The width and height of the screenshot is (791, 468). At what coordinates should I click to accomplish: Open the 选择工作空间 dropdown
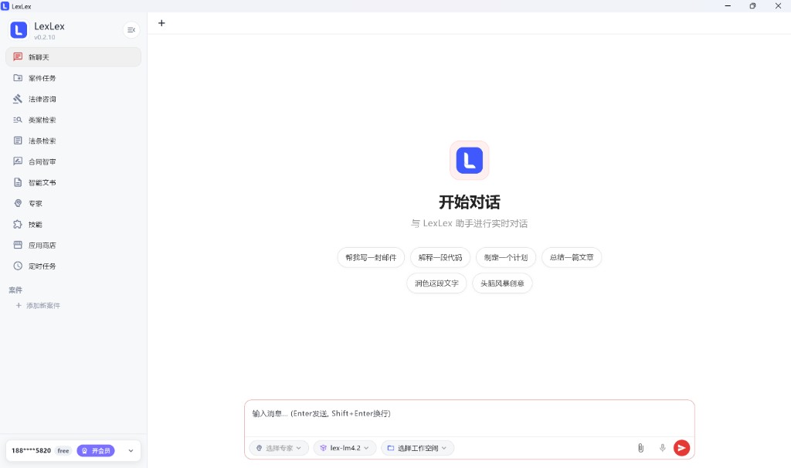[418, 448]
